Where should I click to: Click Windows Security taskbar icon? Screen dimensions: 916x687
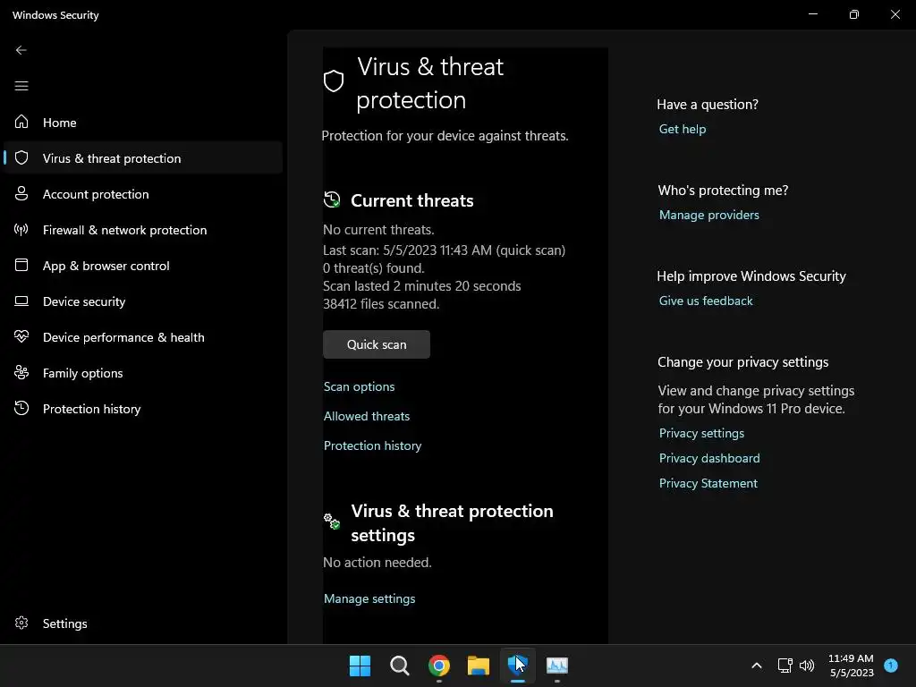[518, 666]
